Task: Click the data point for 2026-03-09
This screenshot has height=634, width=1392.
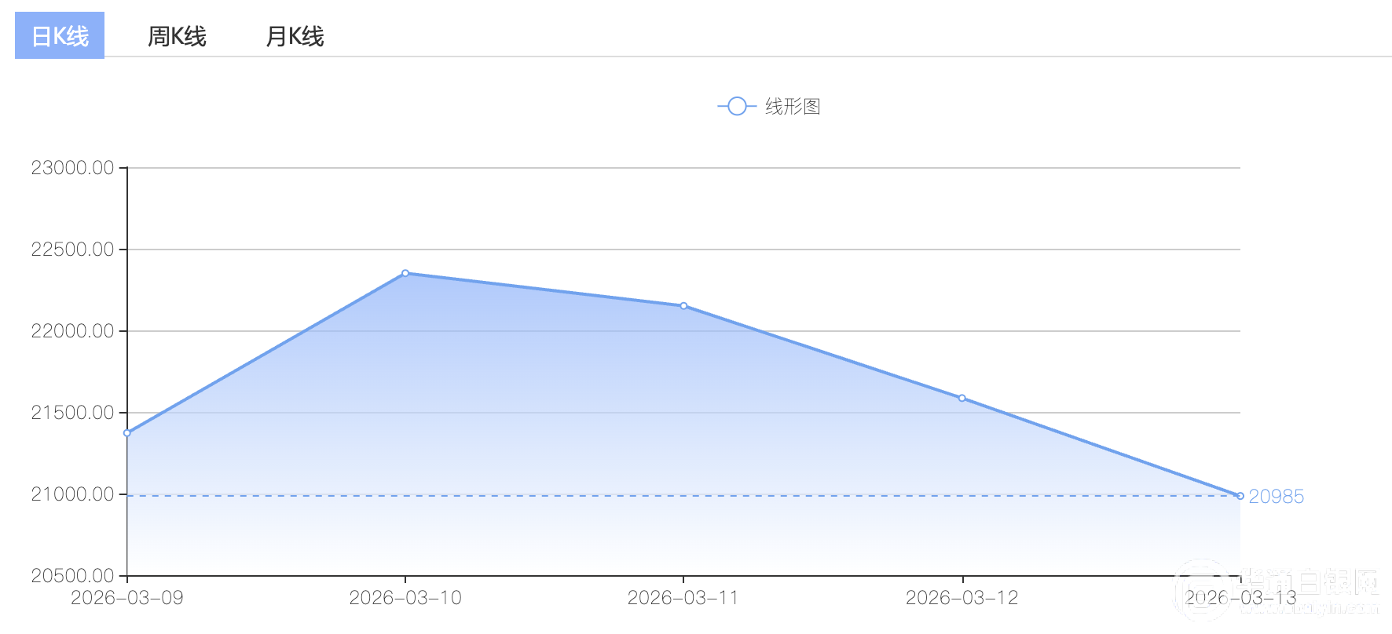Action: tap(127, 433)
